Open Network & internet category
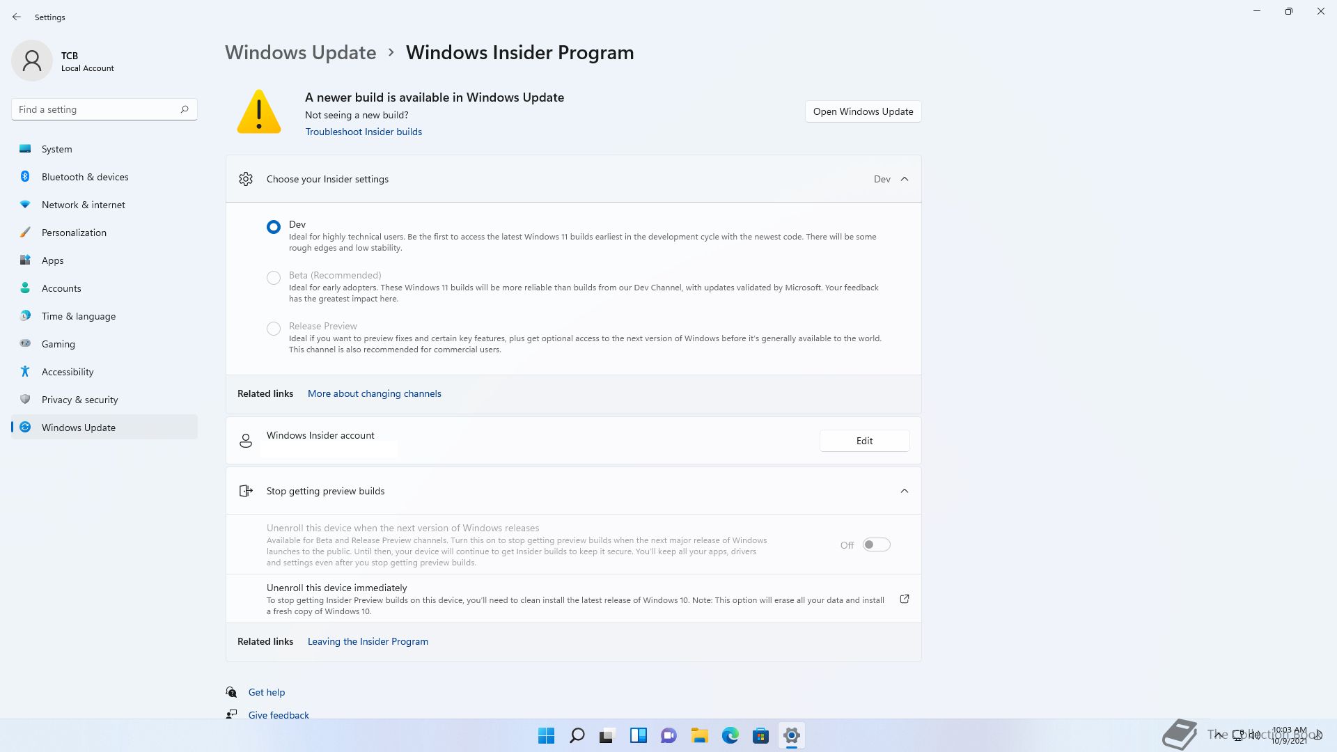1337x752 pixels. pyautogui.click(x=104, y=205)
